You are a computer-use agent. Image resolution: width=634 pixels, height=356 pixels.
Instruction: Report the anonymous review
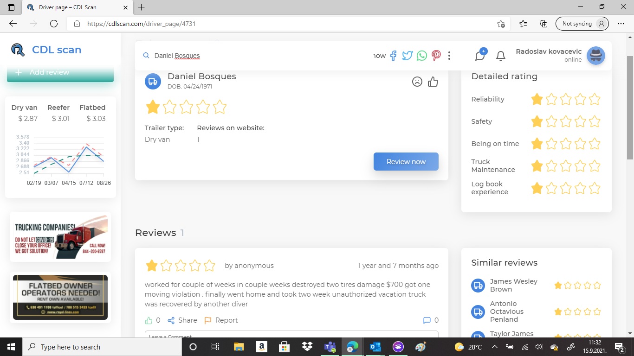pos(221,320)
